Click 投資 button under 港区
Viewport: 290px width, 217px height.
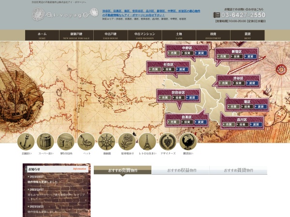(x=247, y=107)
